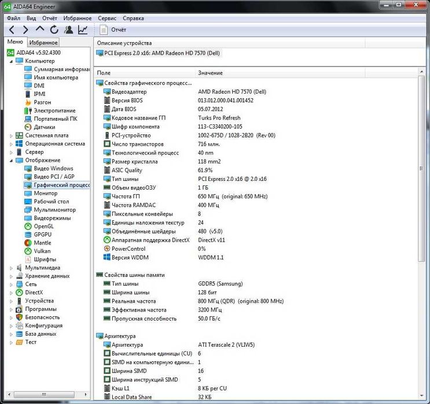Open the Отчёт menu in menu bar
This screenshot has height=404, width=430.
pos(50,18)
